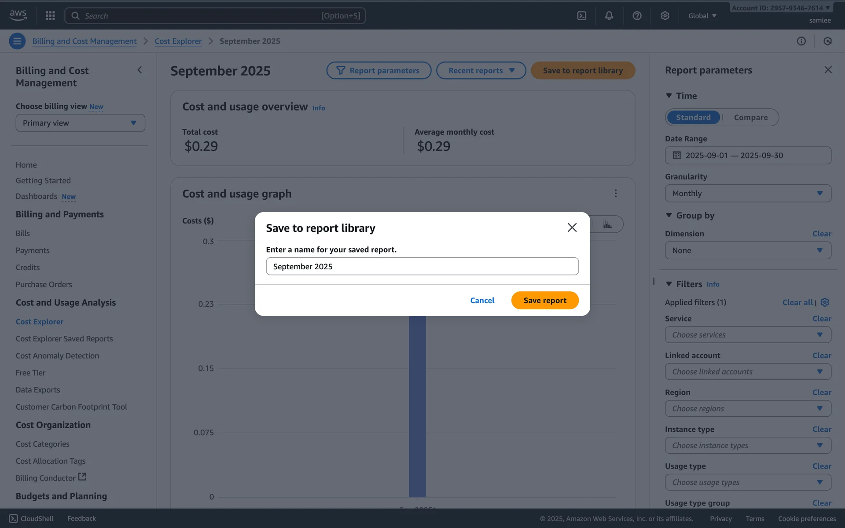Click the Save report button
Viewport: 845px width, 528px height.
pyautogui.click(x=544, y=301)
